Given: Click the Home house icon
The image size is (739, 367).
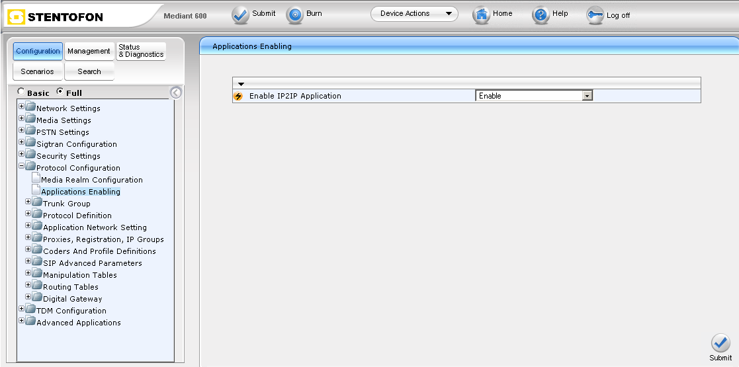Looking at the screenshot, I should pos(481,15).
